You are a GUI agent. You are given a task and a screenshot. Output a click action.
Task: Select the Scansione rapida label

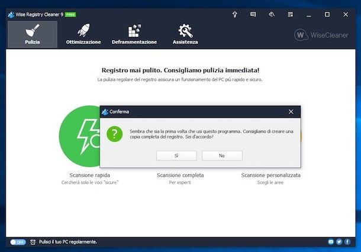pyautogui.click(x=89, y=175)
